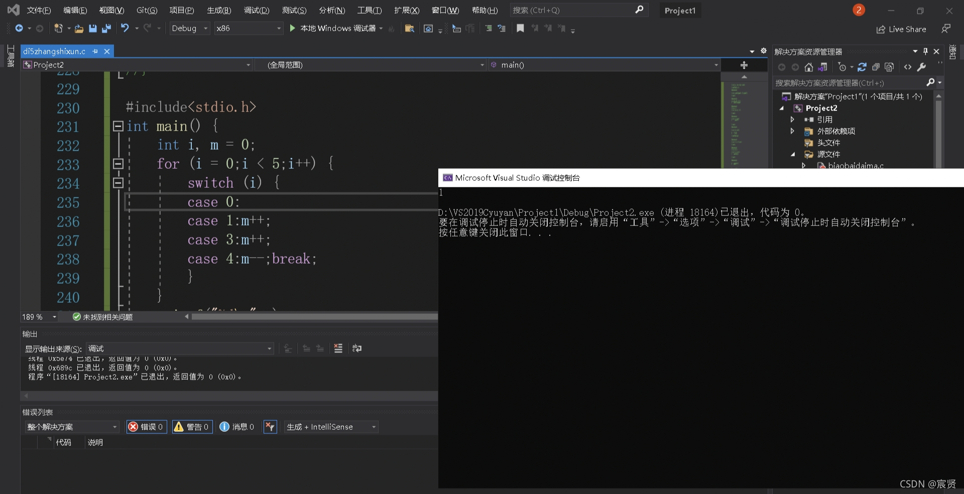964x494 pixels.
Task: Click the comment selected lines icon
Action: tap(489, 29)
